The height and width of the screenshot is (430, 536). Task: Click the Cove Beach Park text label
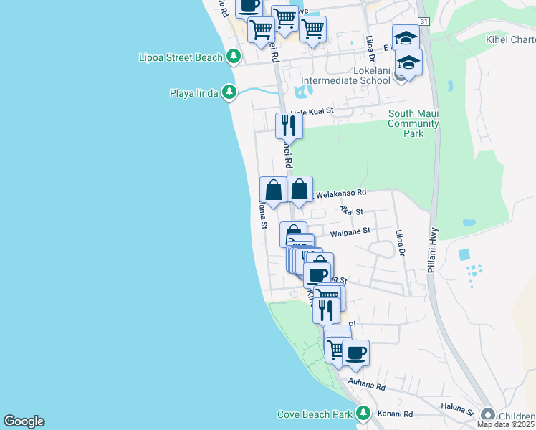click(315, 414)
